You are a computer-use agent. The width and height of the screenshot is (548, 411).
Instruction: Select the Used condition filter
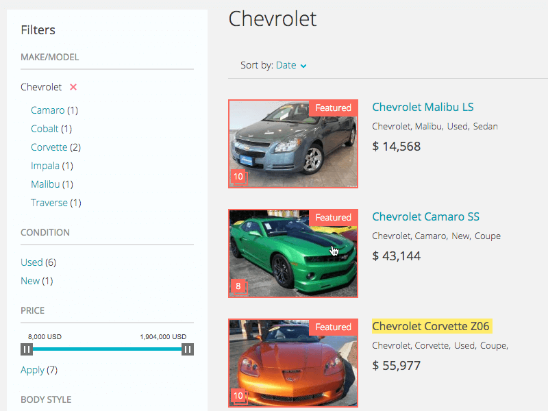[x=32, y=262]
